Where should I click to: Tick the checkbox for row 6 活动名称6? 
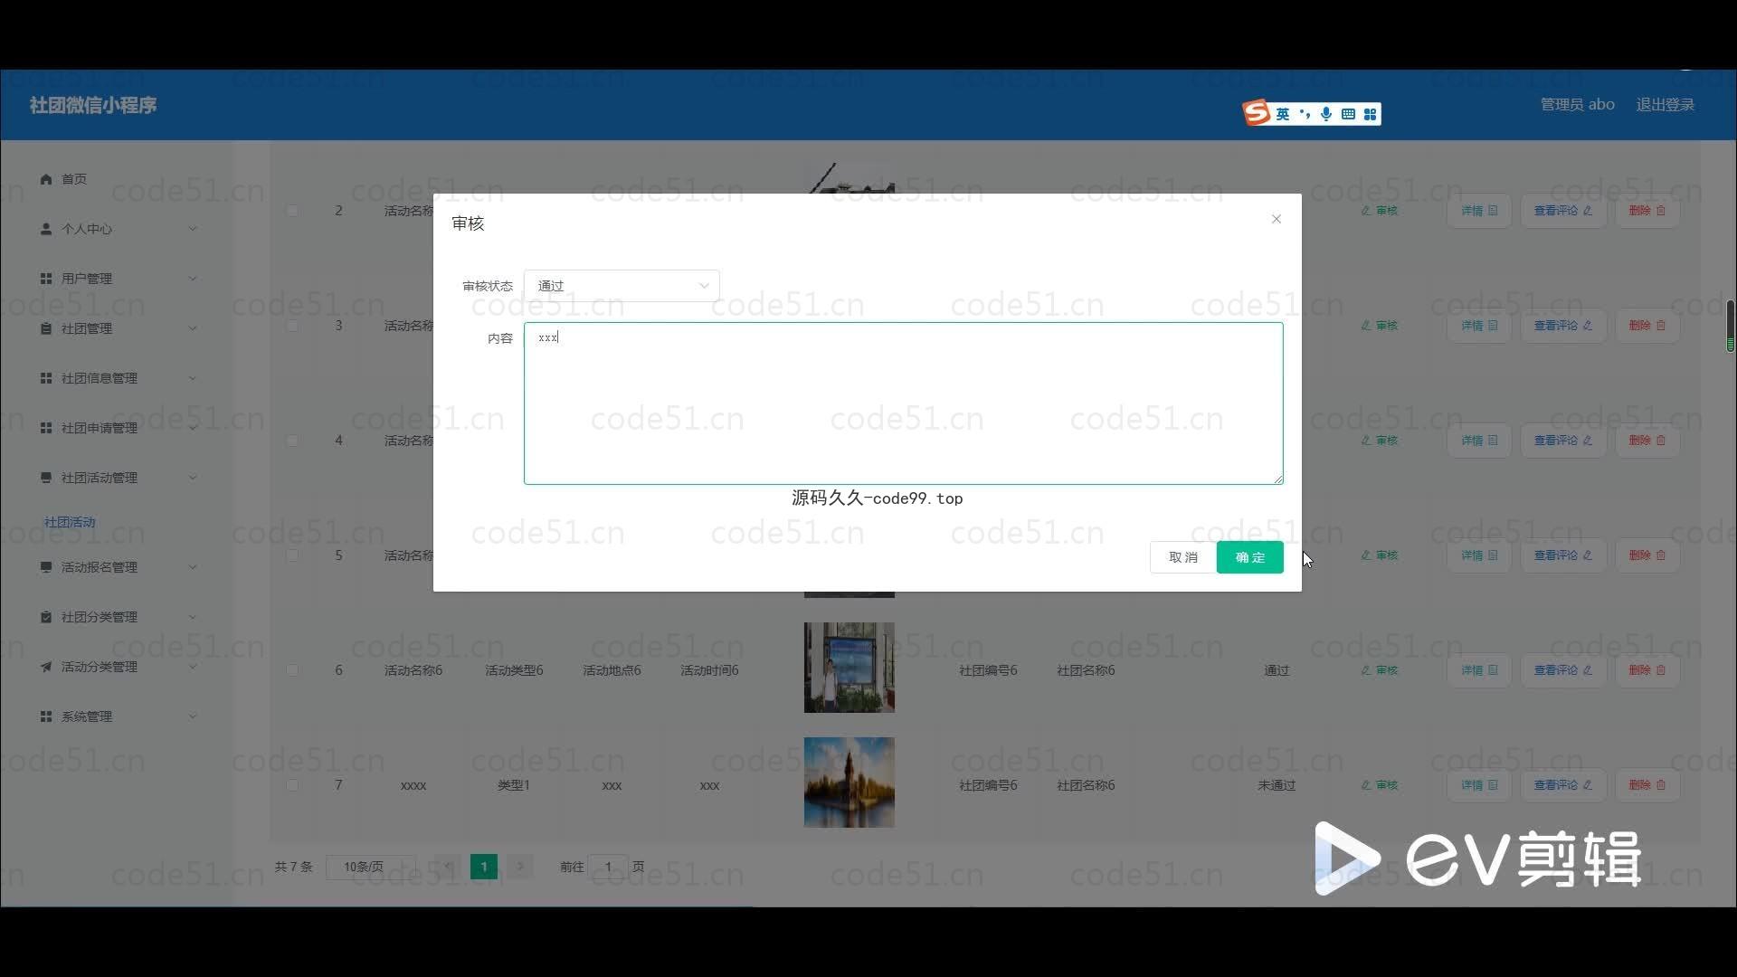pos(292,670)
